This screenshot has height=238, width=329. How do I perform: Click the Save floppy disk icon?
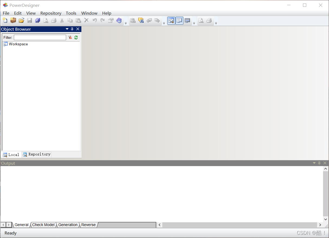coord(30,20)
